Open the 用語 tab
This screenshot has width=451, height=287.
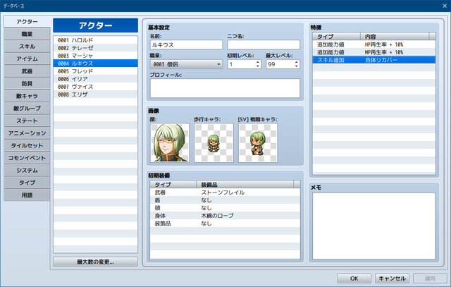coord(27,195)
